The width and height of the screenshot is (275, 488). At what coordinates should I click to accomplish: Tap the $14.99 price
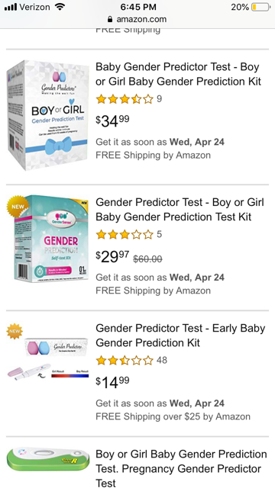[x=112, y=383]
